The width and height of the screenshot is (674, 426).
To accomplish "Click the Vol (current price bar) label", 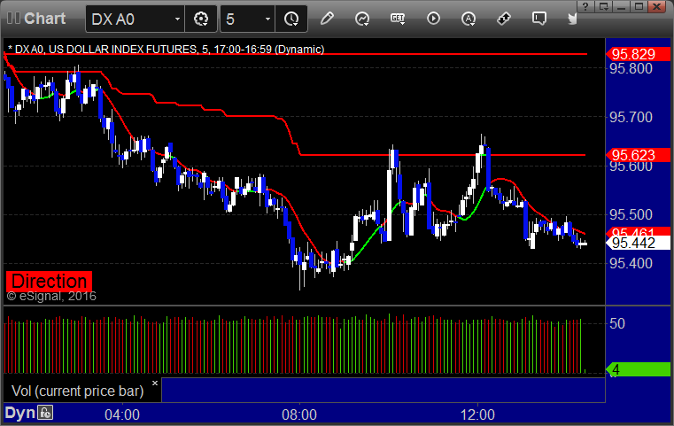I will [77, 391].
